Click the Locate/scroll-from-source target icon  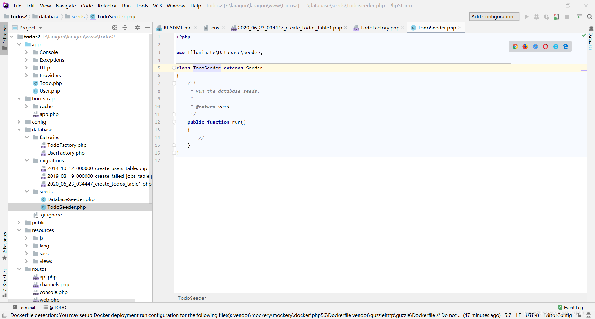click(115, 28)
